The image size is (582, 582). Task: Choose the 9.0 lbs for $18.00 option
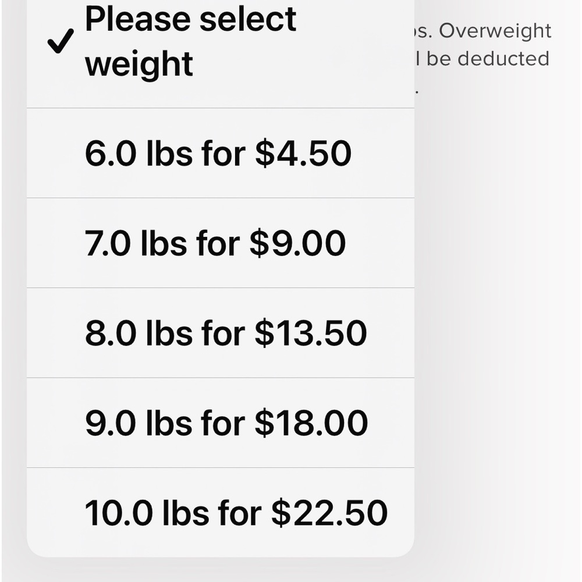click(x=221, y=423)
